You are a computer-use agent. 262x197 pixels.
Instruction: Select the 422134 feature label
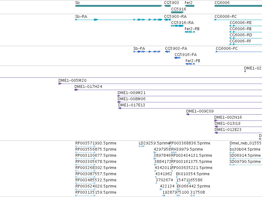[x=167, y=186]
